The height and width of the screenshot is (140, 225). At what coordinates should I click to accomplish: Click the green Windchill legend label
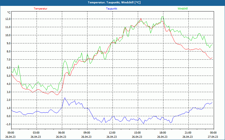tap(183, 9)
